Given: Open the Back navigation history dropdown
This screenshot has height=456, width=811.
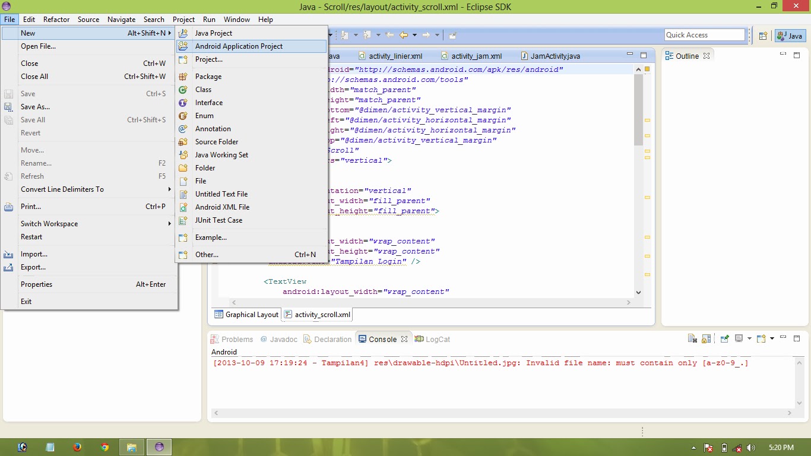Looking at the screenshot, I should point(414,35).
